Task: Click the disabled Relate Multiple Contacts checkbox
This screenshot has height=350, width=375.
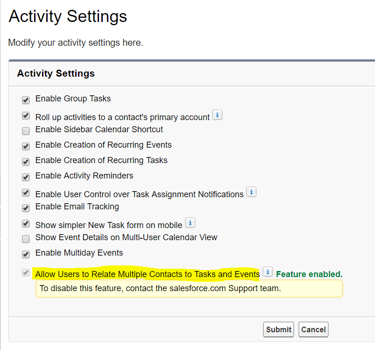Action: point(26,273)
